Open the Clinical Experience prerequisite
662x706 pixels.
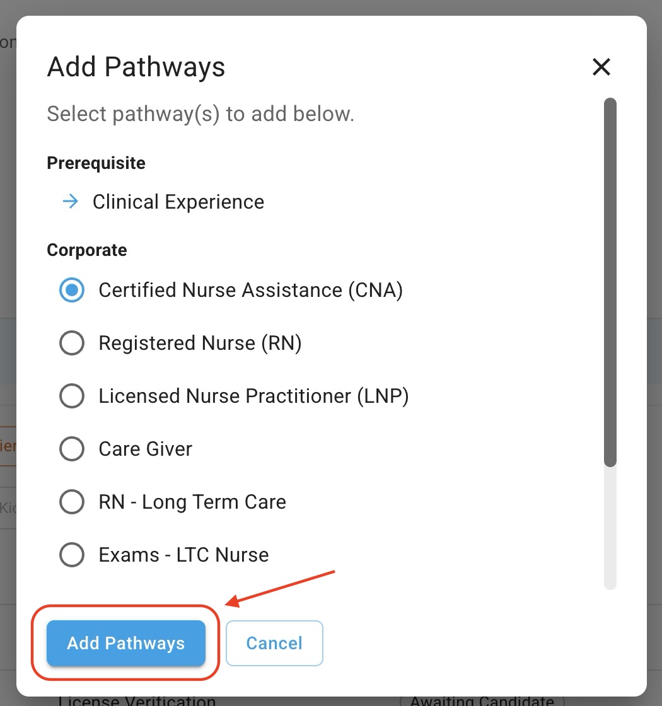(178, 202)
